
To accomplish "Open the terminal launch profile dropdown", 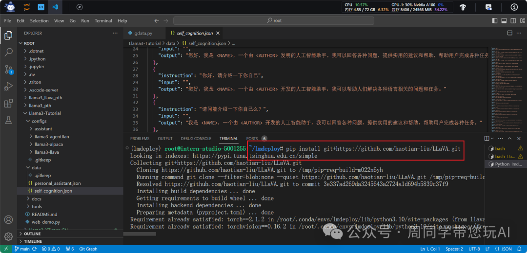I will [x=493, y=138].
